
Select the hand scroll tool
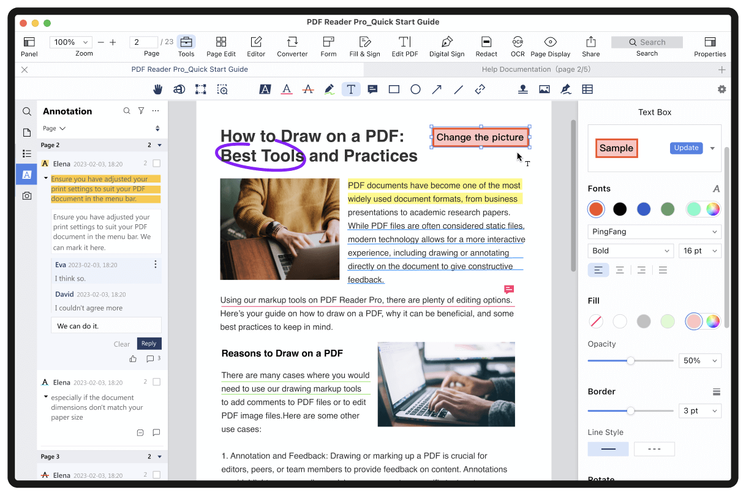coord(158,89)
